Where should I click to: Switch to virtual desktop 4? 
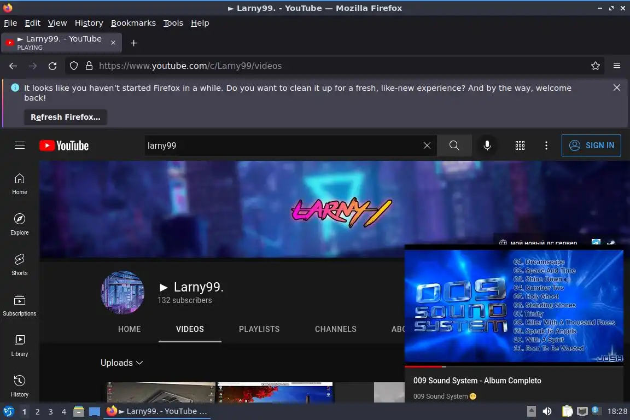(64, 412)
